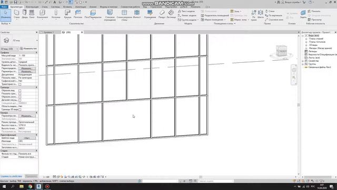The height and width of the screenshot is (190, 337).
Task: Activate the Изменить (Modify) tool
Action: pos(6,15)
